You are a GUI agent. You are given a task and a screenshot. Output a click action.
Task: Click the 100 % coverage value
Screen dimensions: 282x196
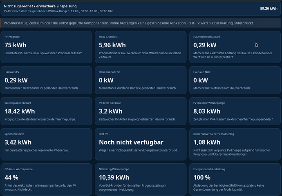[x=202, y=178]
